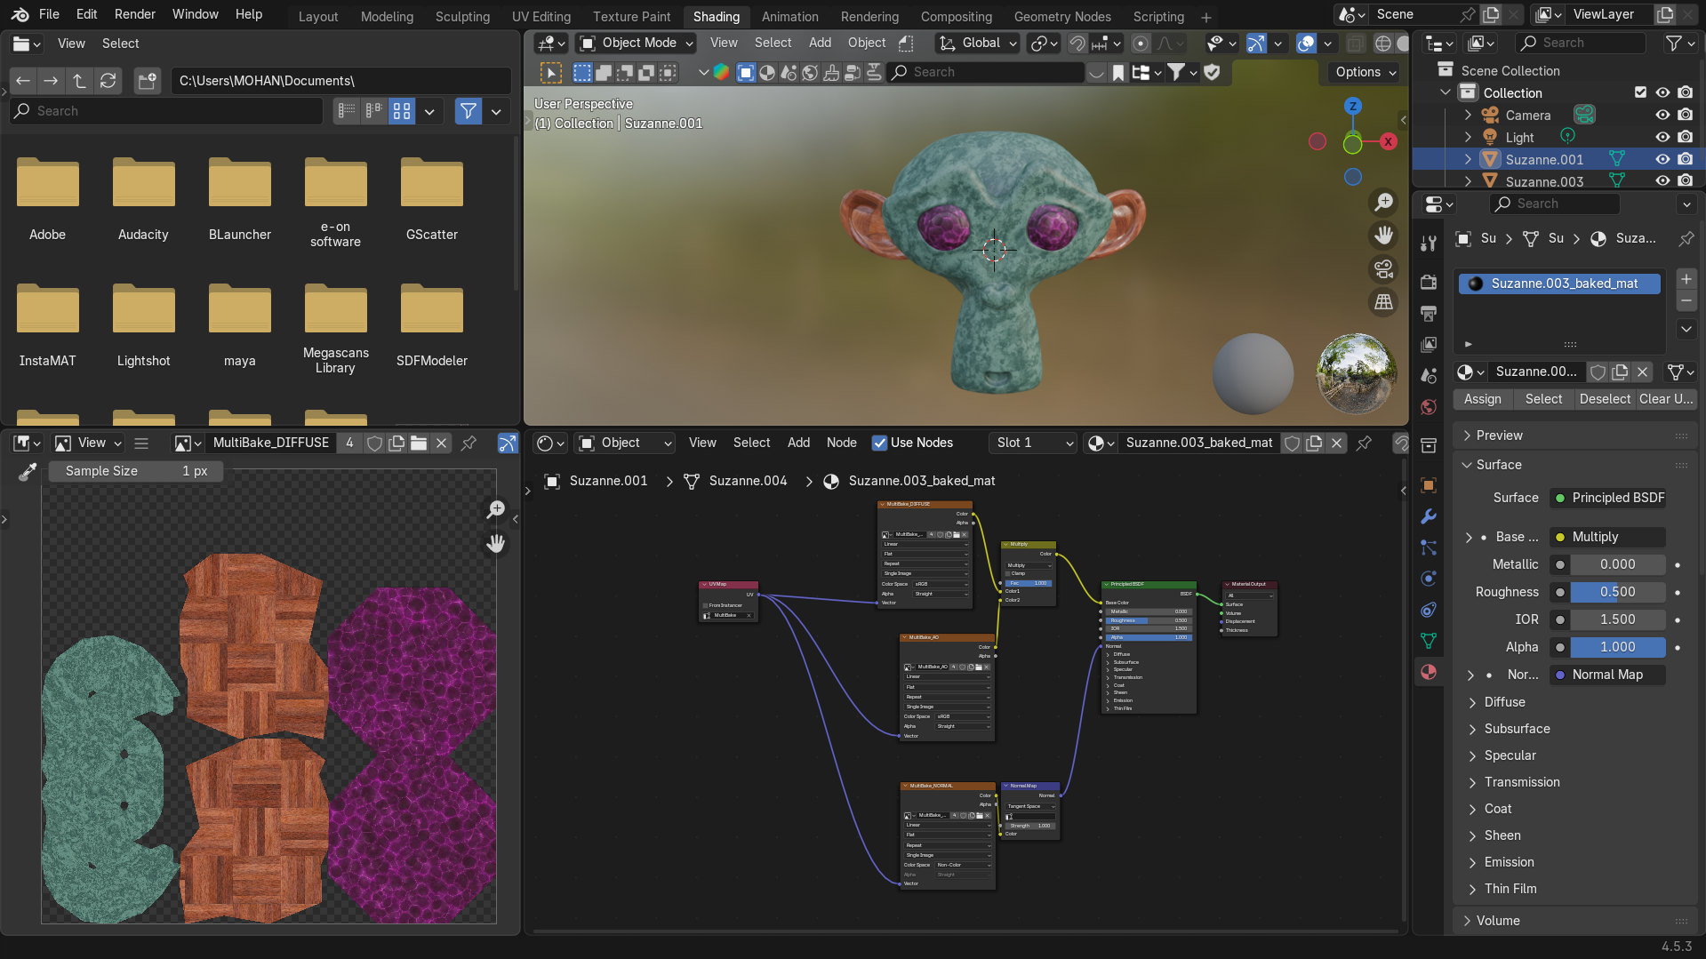Toggle Use Nodes checkbox
Screen dimensions: 1706x959
tap(879, 443)
